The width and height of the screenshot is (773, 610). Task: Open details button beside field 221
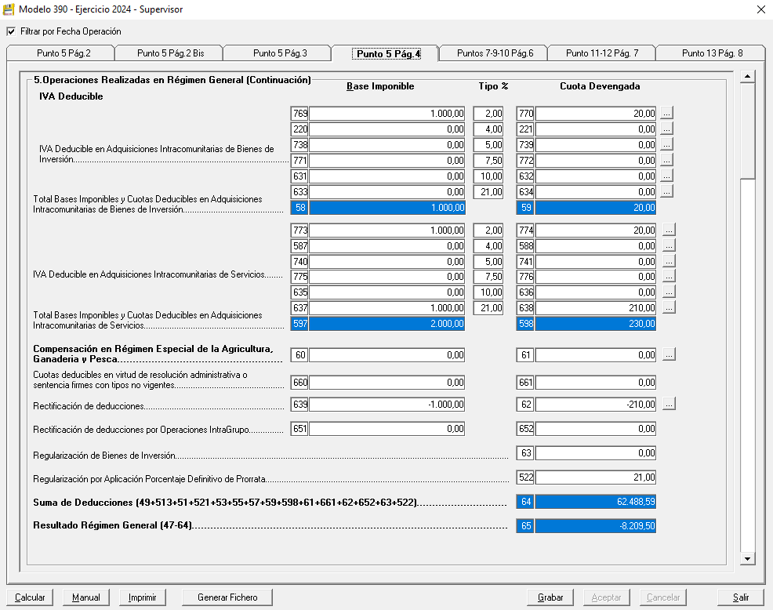[666, 129]
